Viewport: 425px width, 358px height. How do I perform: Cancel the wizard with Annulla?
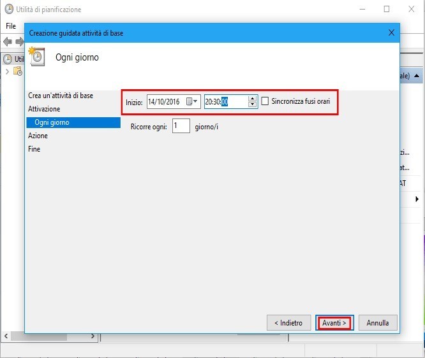tap(378, 323)
